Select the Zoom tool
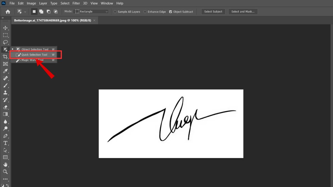 [6, 172]
